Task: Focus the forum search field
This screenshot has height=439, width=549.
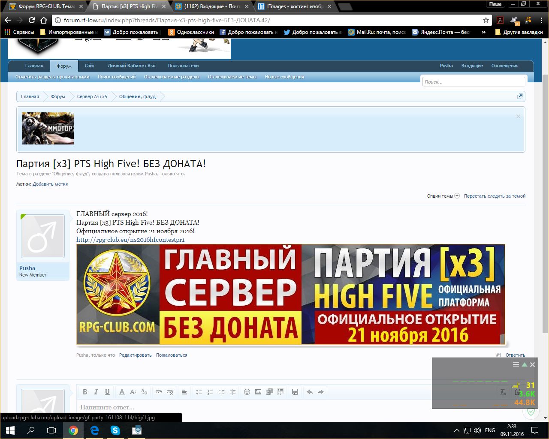Action: tap(474, 82)
